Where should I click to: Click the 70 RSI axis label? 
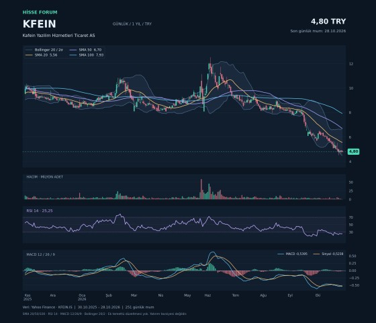[x=351, y=217]
